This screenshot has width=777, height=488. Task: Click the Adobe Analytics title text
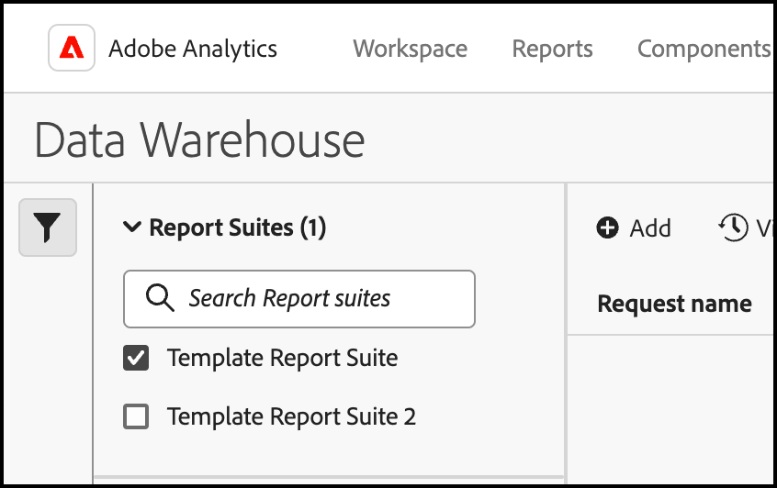(x=193, y=49)
